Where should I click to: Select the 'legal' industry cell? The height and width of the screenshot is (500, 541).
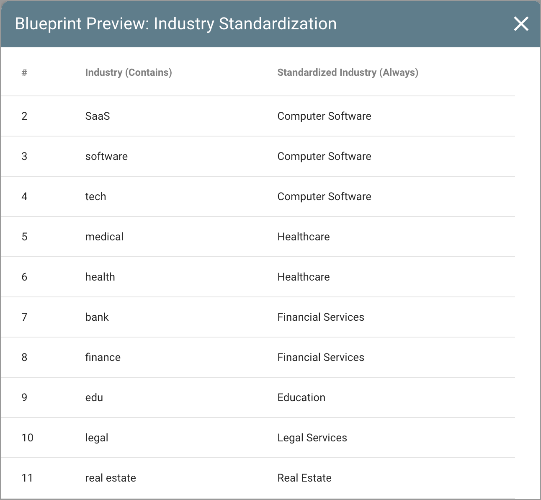coord(97,438)
